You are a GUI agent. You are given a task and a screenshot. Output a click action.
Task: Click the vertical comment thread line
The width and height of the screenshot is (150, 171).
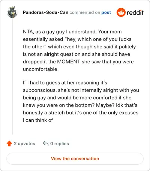(x=12, y=76)
